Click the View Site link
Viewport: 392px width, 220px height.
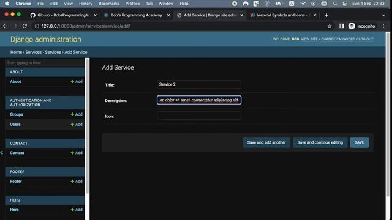309,39
